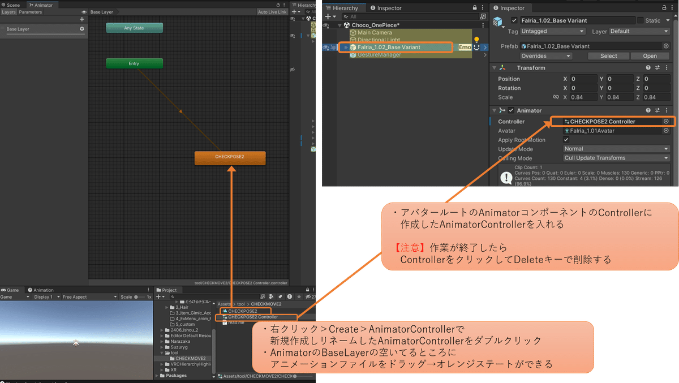
Task: Open Static dropdown arrow
Action: click(x=667, y=20)
